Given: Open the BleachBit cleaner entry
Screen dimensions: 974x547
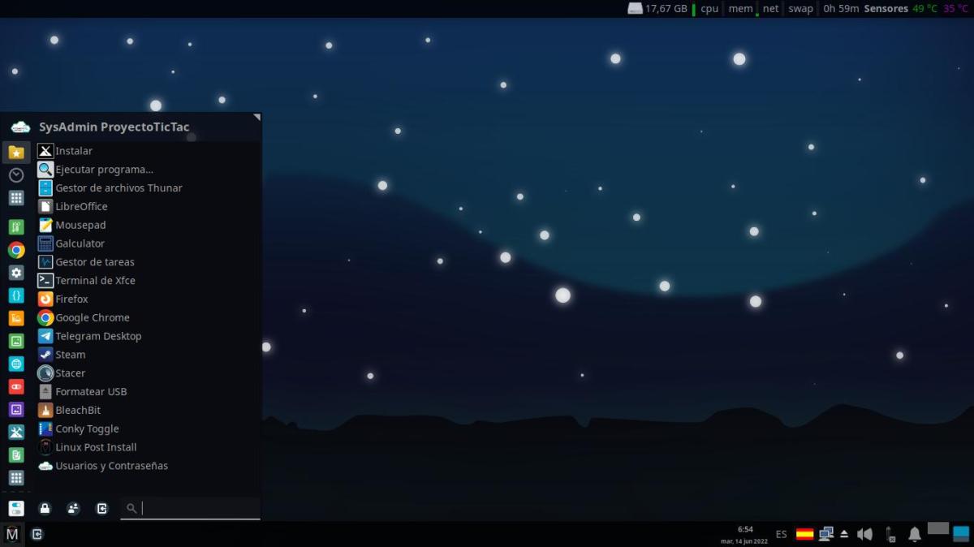Looking at the screenshot, I should pyautogui.click(x=78, y=410).
